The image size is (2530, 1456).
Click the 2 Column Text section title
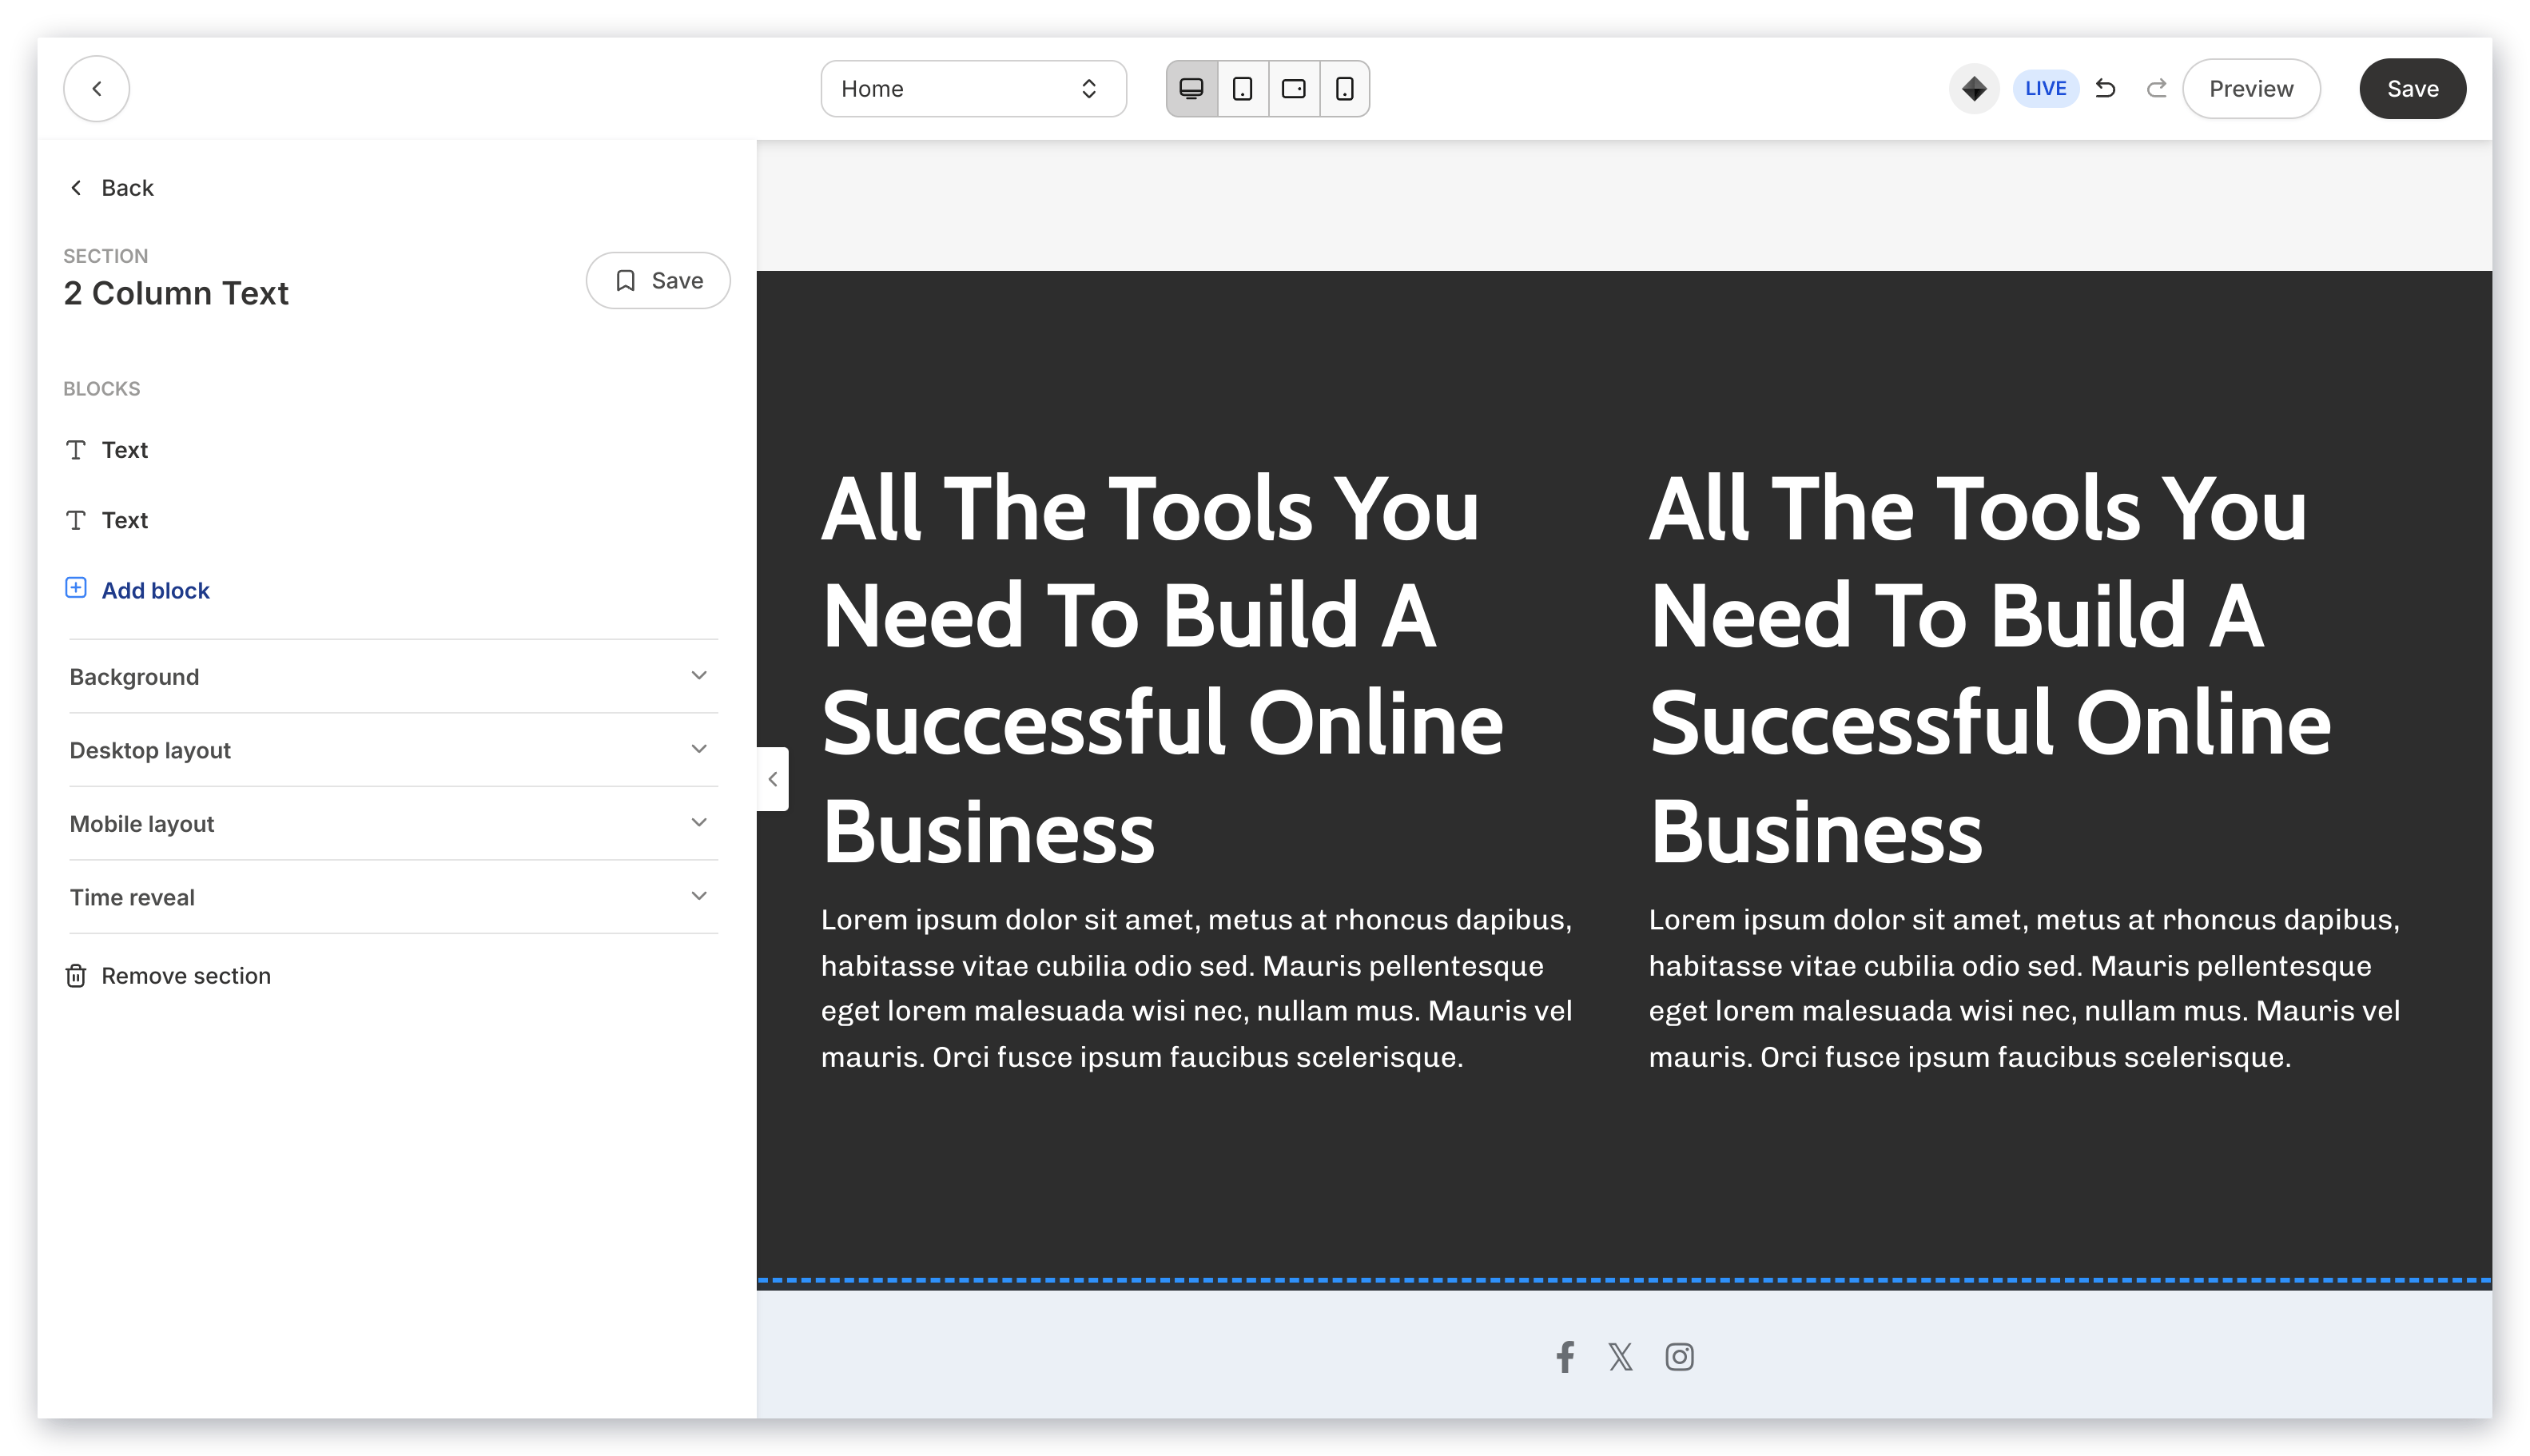[x=176, y=293]
